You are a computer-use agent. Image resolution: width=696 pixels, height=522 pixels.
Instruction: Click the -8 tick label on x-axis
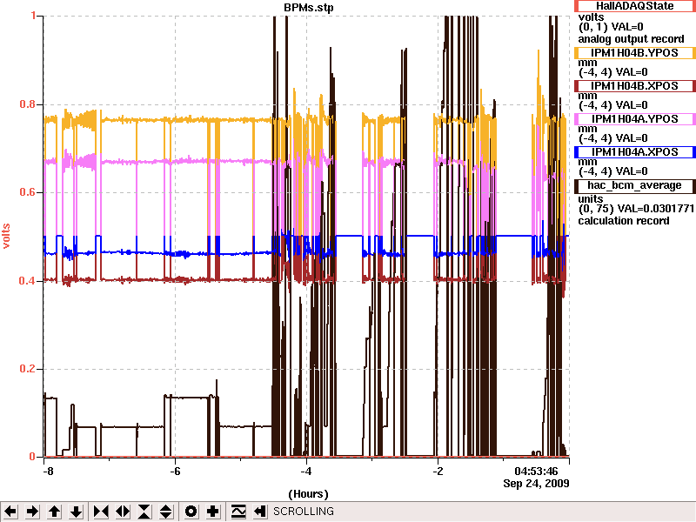pyautogui.click(x=48, y=471)
